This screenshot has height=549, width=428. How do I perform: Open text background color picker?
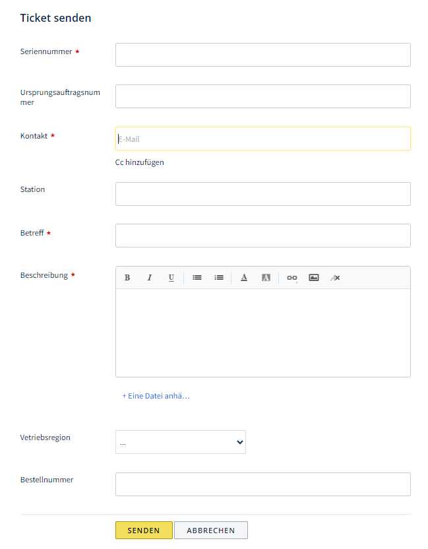[x=266, y=278]
